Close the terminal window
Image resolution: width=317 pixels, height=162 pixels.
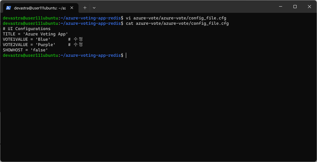point(309,7)
